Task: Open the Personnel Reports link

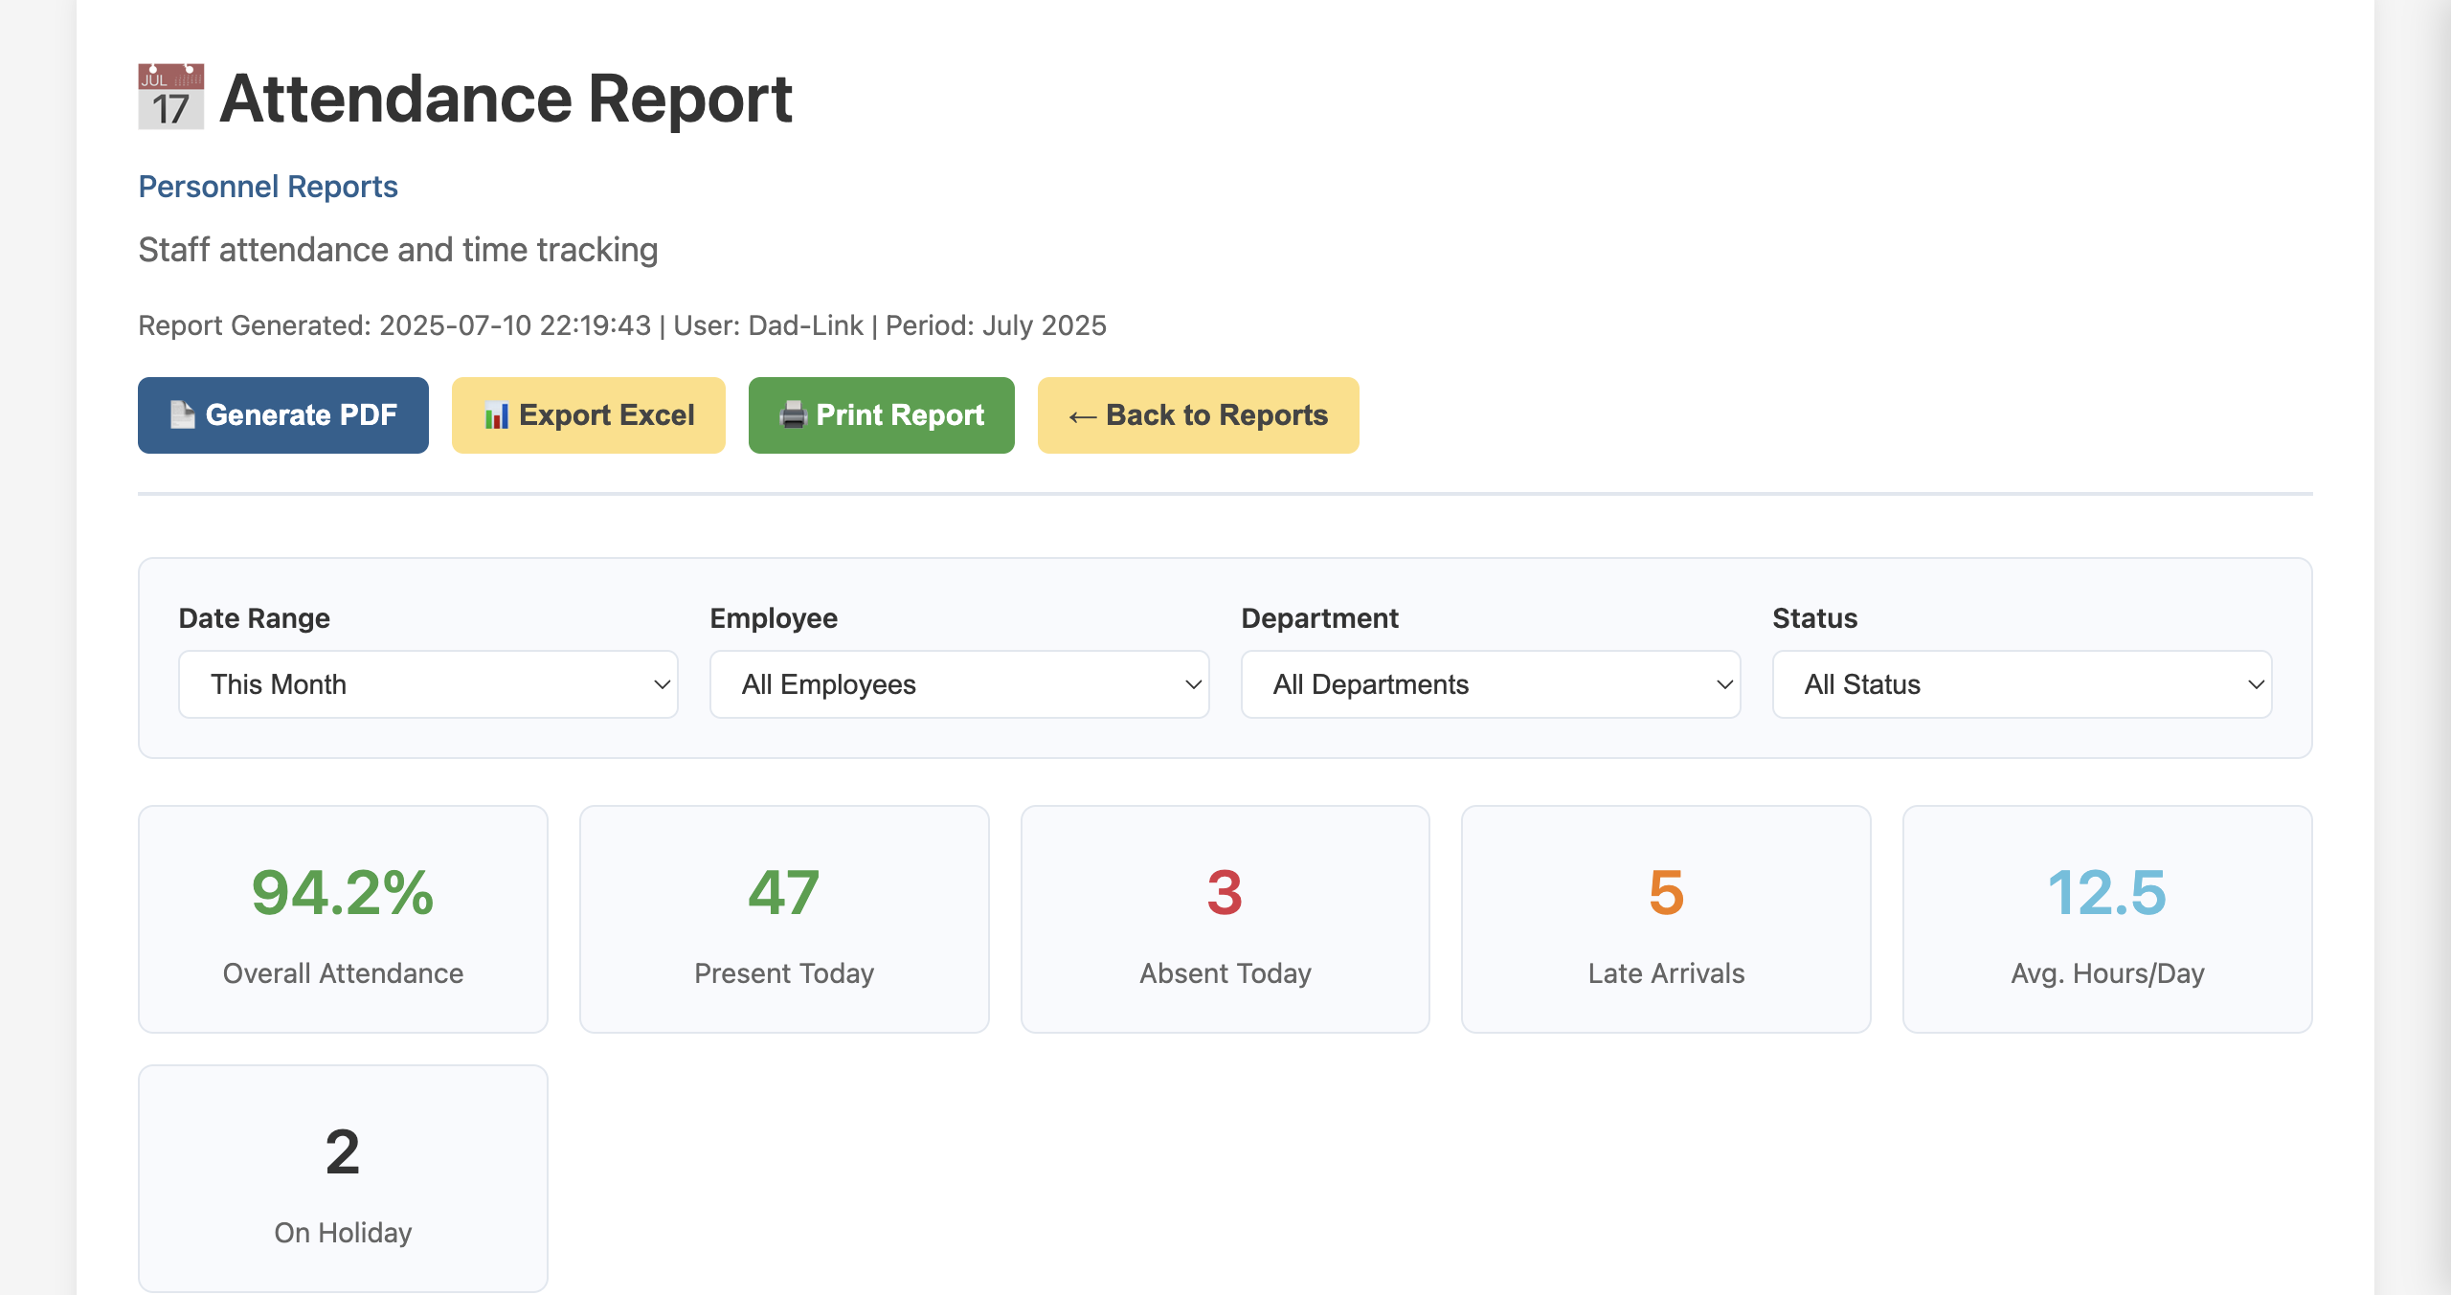Action: [x=267, y=186]
